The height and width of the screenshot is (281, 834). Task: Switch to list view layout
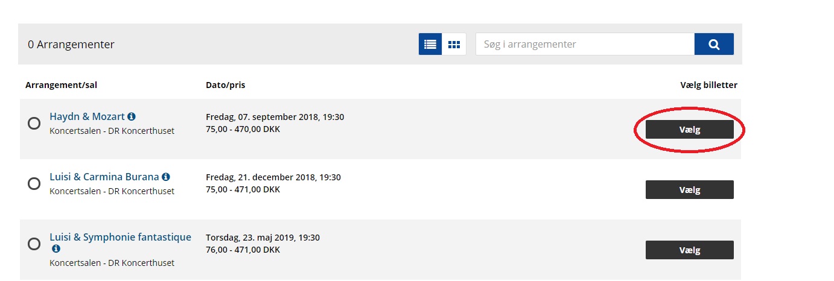pyautogui.click(x=430, y=44)
